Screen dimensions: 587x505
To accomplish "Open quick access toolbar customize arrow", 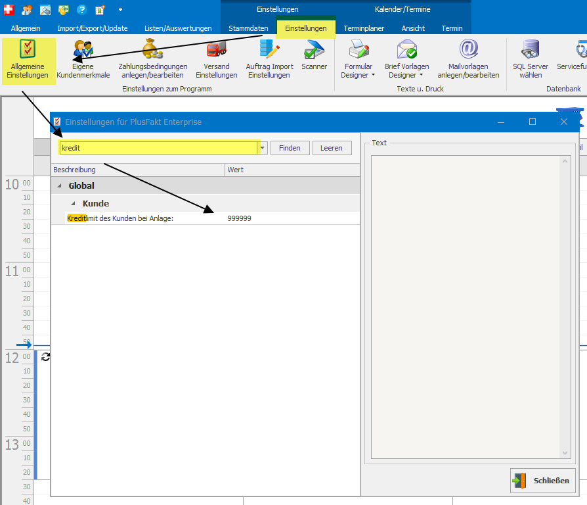I will coord(120,10).
